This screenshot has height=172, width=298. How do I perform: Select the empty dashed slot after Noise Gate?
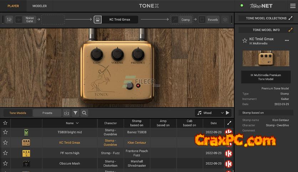53,20
